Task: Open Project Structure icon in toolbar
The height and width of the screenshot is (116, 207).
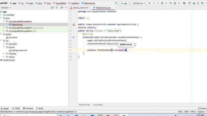Action: [x=184, y=3]
